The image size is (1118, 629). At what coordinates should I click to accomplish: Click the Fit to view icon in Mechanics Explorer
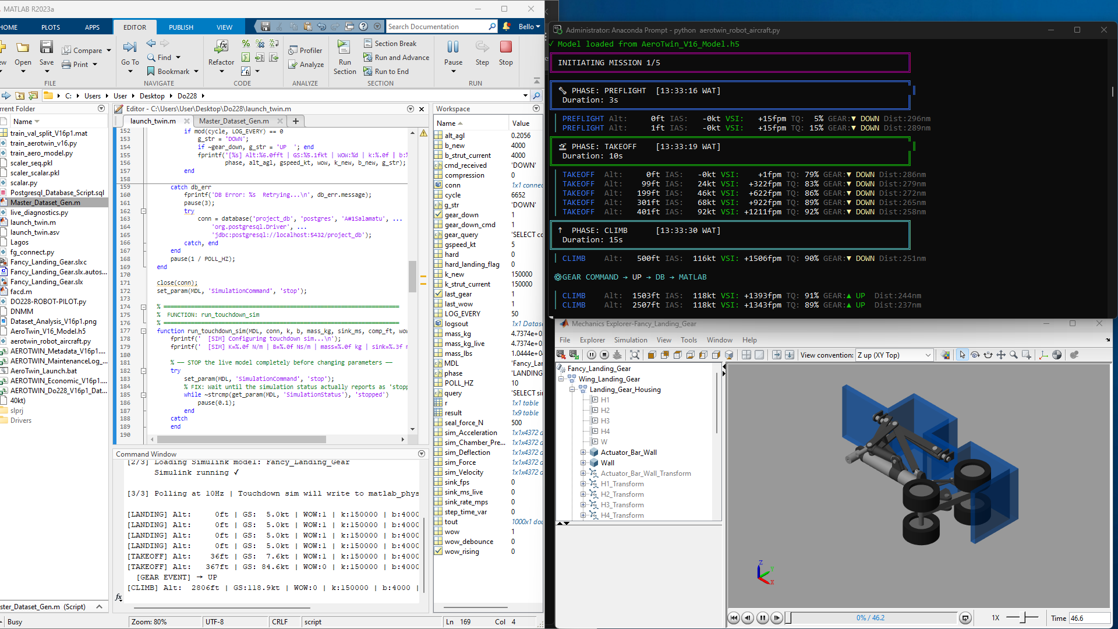635,355
